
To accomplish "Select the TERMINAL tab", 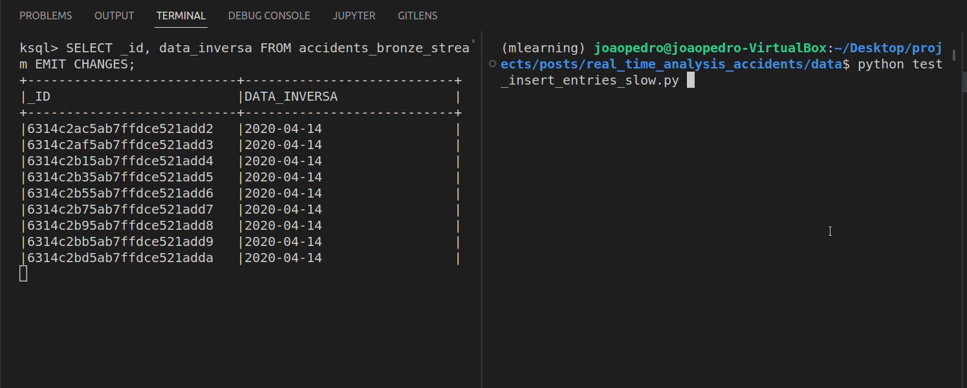I will 181,15.
